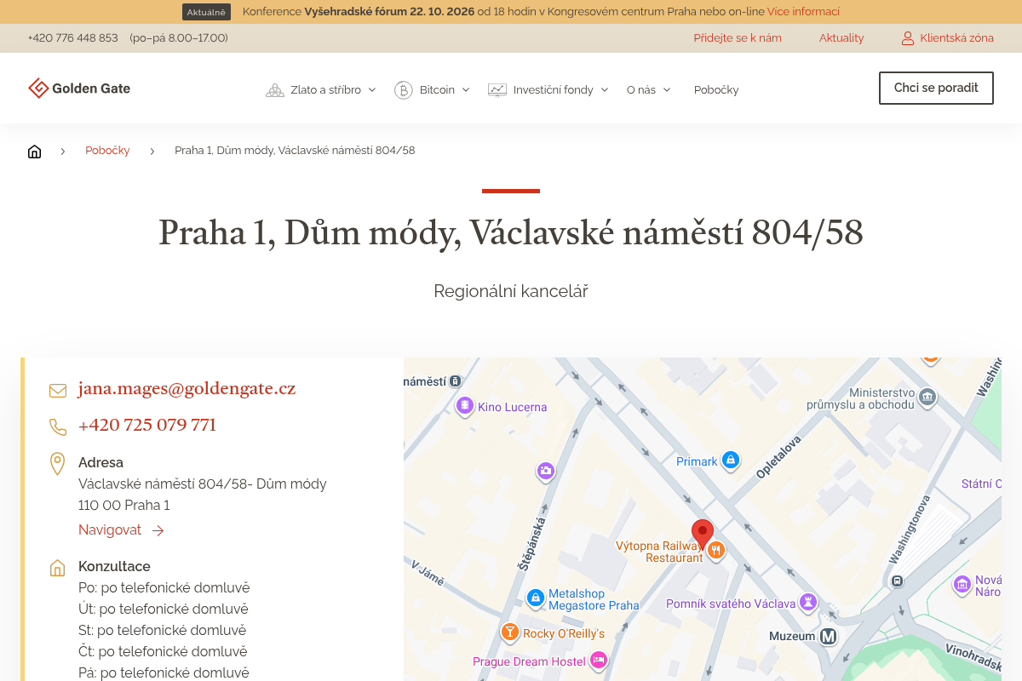1022x681 pixels.
Task: Click the Konzultace house icon
Action: [x=57, y=568]
